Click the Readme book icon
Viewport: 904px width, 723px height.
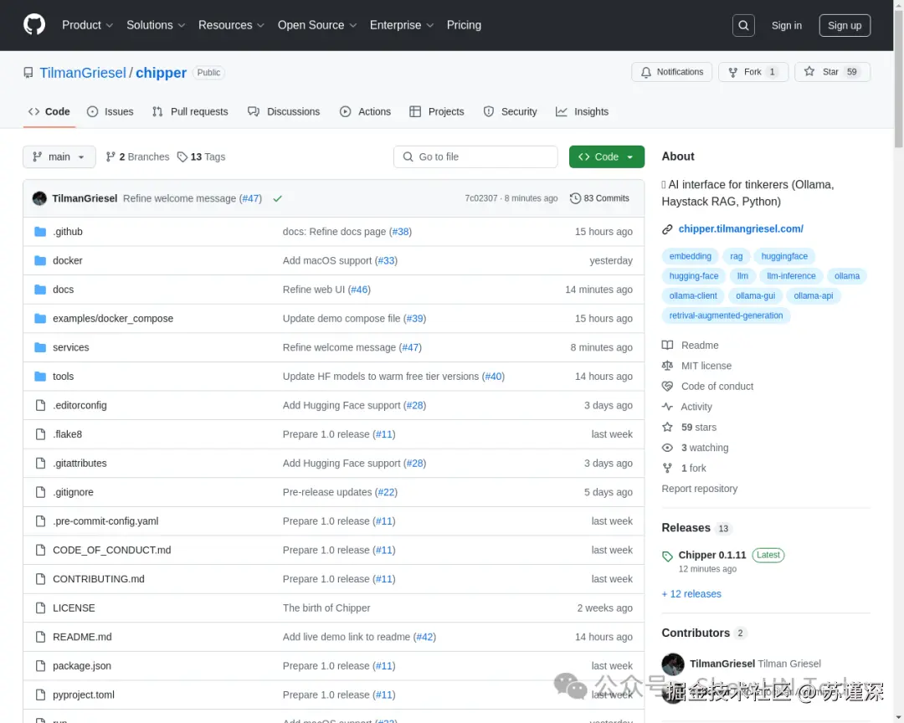coord(667,346)
